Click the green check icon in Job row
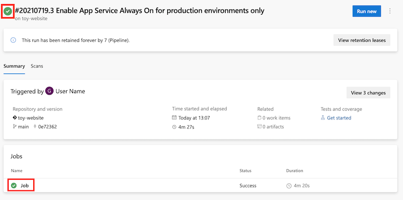Screen dimensions: 403x200 click(14, 185)
